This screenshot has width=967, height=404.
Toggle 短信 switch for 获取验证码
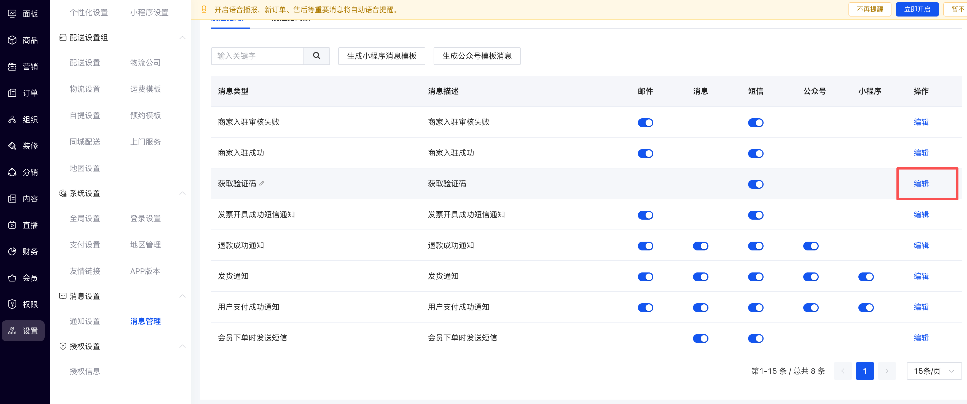(756, 184)
